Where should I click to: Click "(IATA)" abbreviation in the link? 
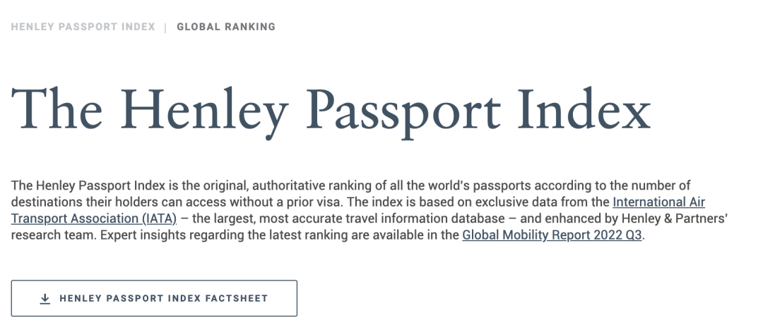pos(160,219)
